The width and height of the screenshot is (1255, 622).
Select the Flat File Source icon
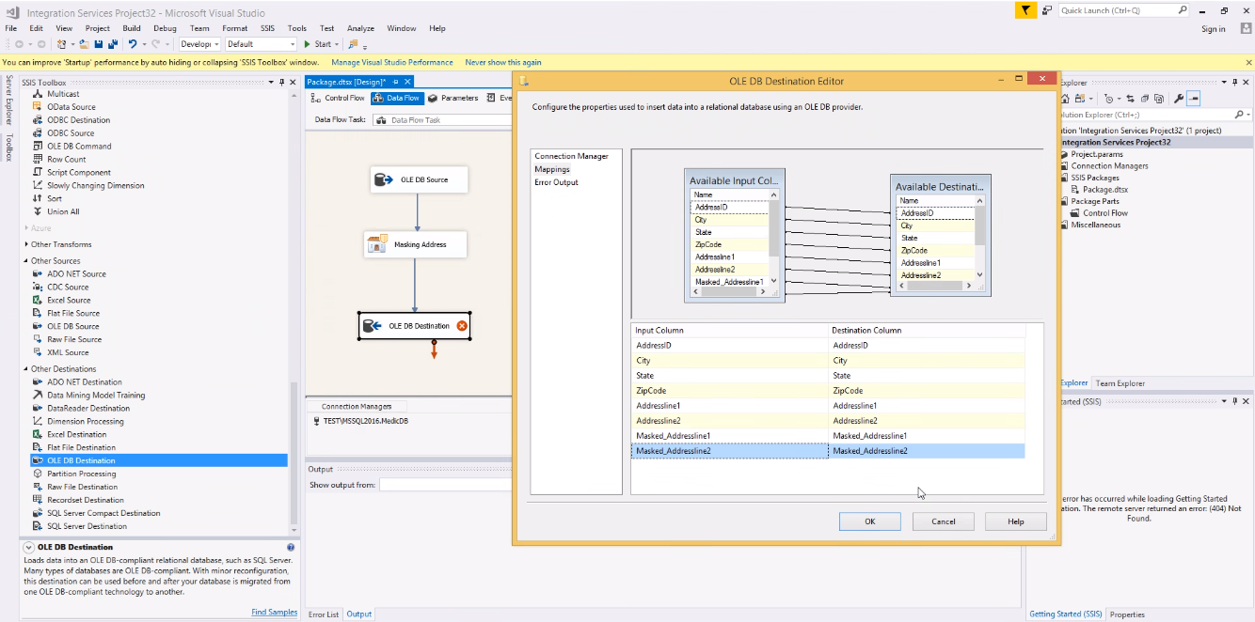38,314
